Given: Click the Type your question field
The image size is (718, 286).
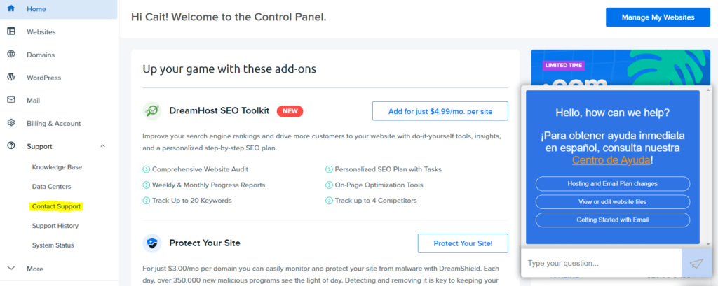Looking at the screenshot, I should pos(601,263).
